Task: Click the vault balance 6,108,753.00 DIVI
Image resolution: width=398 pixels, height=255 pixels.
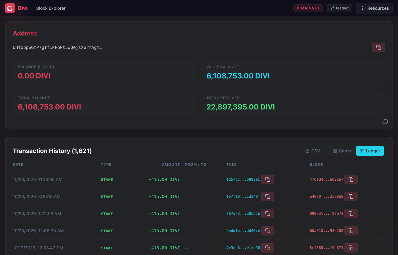Action: click(238, 76)
